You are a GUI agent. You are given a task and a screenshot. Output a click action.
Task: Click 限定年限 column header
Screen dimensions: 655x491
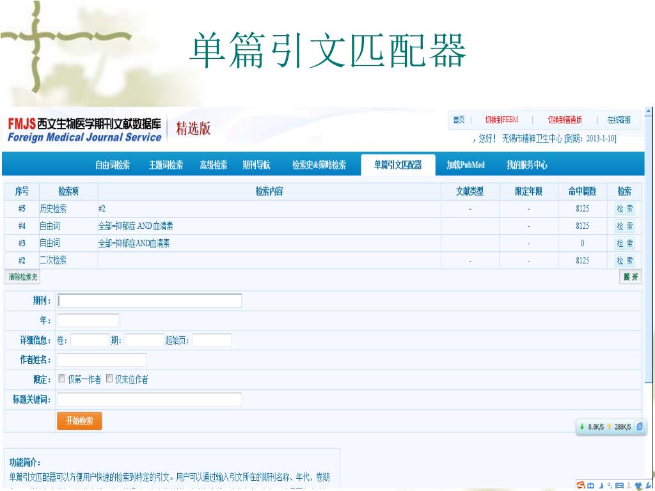coord(528,191)
